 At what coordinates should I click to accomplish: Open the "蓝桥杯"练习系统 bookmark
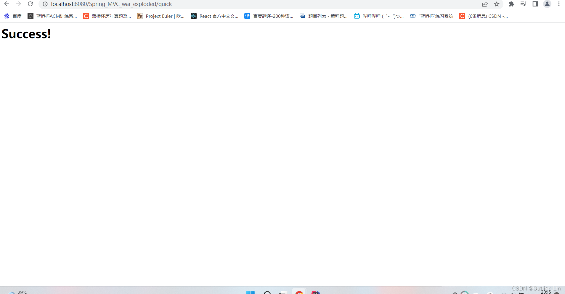(x=431, y=16)
